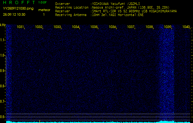This screenshot has height=123, width=193.
Task: Click the 1033 time marker
Action: [57, 27]
